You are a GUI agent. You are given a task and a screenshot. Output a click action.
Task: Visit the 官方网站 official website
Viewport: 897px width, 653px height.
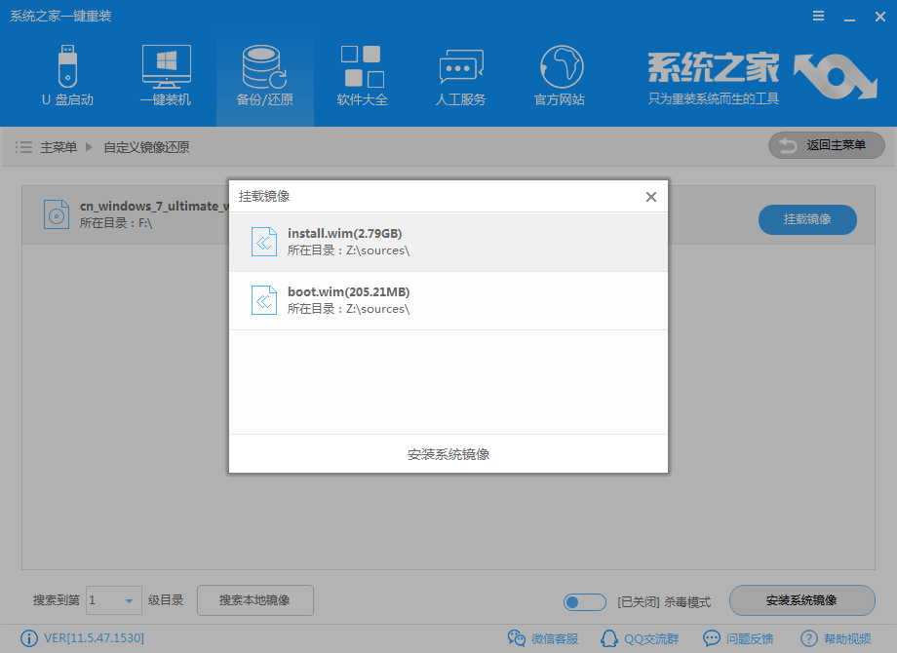558,76
